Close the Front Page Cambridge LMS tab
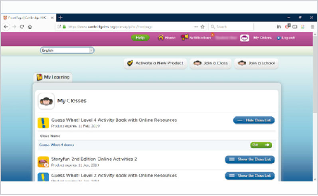The height and width of the screenshot is (196, 318). (52, 18)
